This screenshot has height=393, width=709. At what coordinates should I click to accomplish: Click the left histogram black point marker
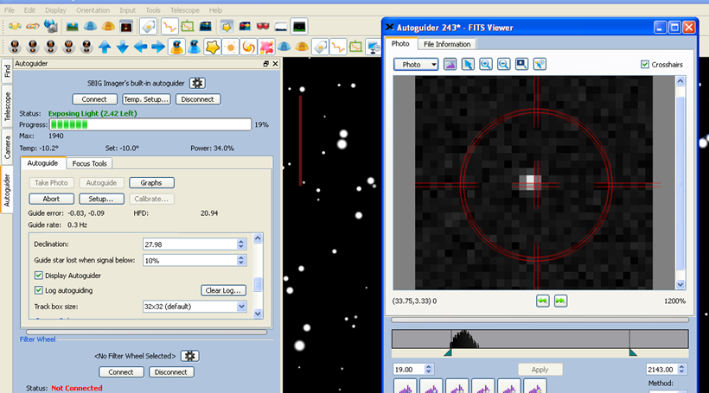pyautogui.click(x=448, y=352)
